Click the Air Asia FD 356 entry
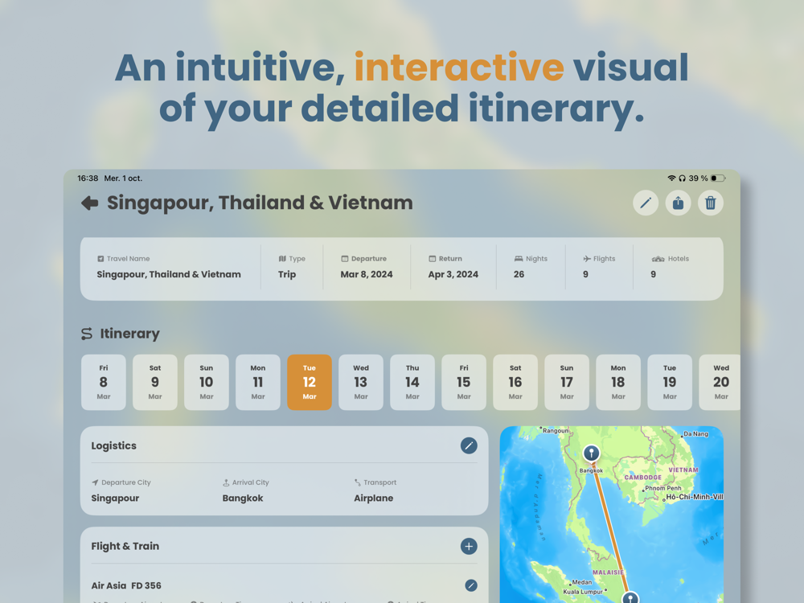Image resolution: width=804 pixels, height=603 pixels. pos(126,585)
